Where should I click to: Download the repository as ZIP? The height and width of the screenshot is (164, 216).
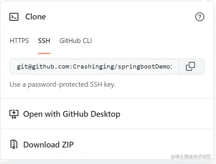click(48, 144)
